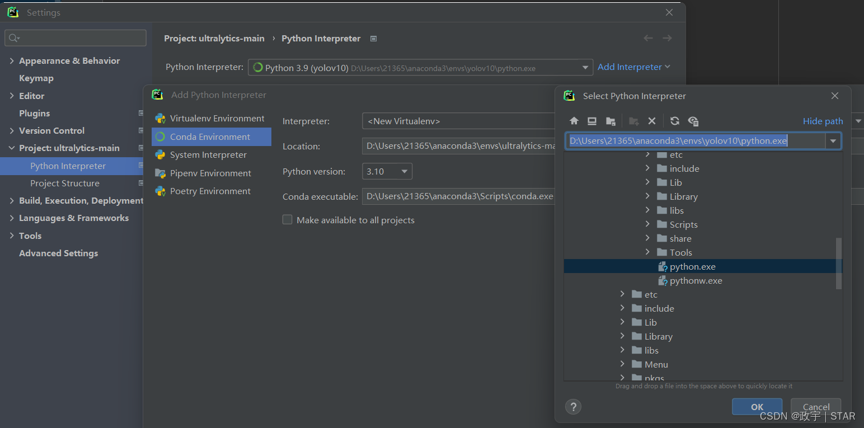864x428 pixels.
Task: Jump to Desktop directory in file chooser
Action: pos(592,121)
